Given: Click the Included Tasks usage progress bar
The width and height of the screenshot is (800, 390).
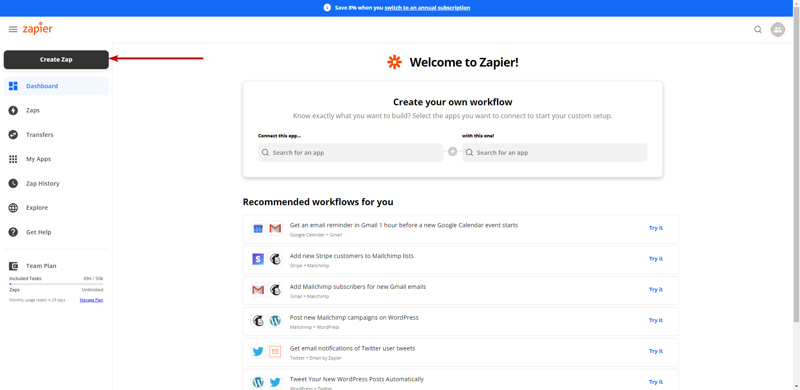Looking at the screenshot, I should 56,284.
